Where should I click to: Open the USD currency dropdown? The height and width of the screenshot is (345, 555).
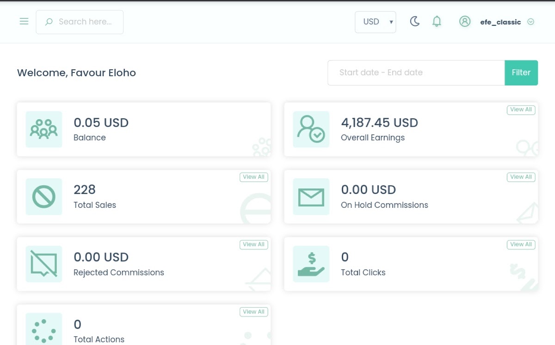click(x=375, y=22)
